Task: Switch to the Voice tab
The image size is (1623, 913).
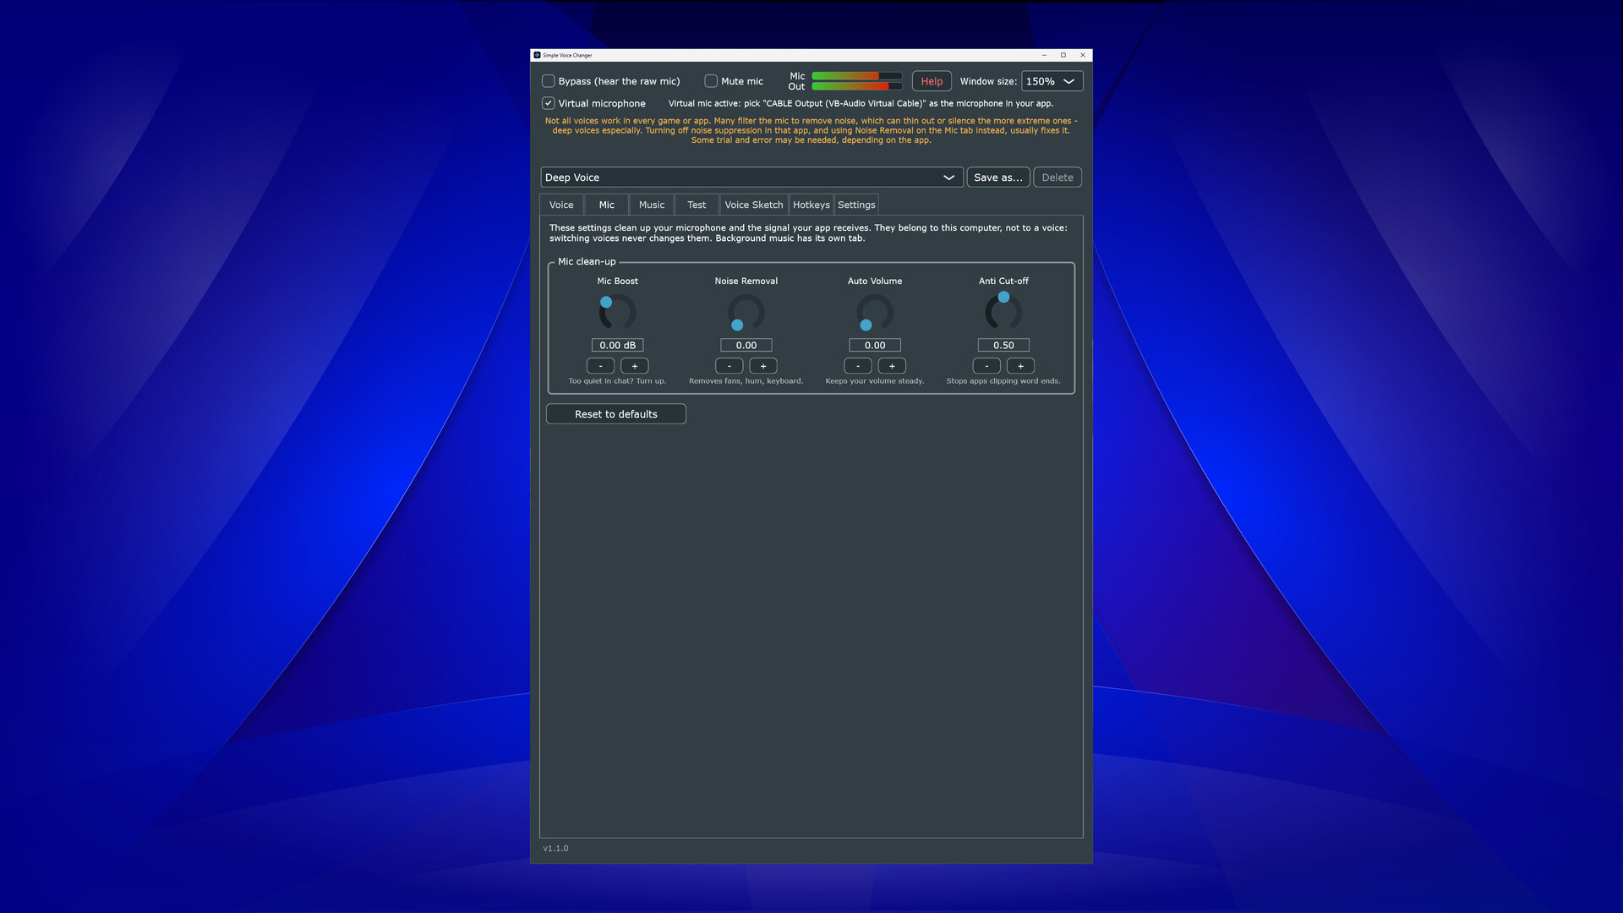Action: click(561, 205)
